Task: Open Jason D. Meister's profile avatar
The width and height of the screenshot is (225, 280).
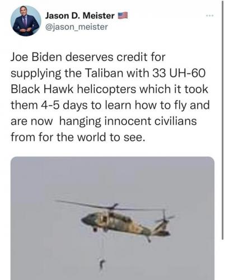Action: 26,21
